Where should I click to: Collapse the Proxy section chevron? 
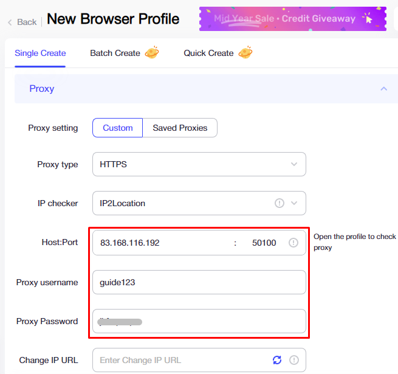(x=384, y=89)
